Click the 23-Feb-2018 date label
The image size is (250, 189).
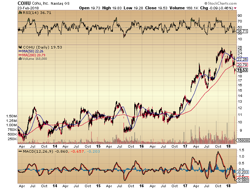28,8
